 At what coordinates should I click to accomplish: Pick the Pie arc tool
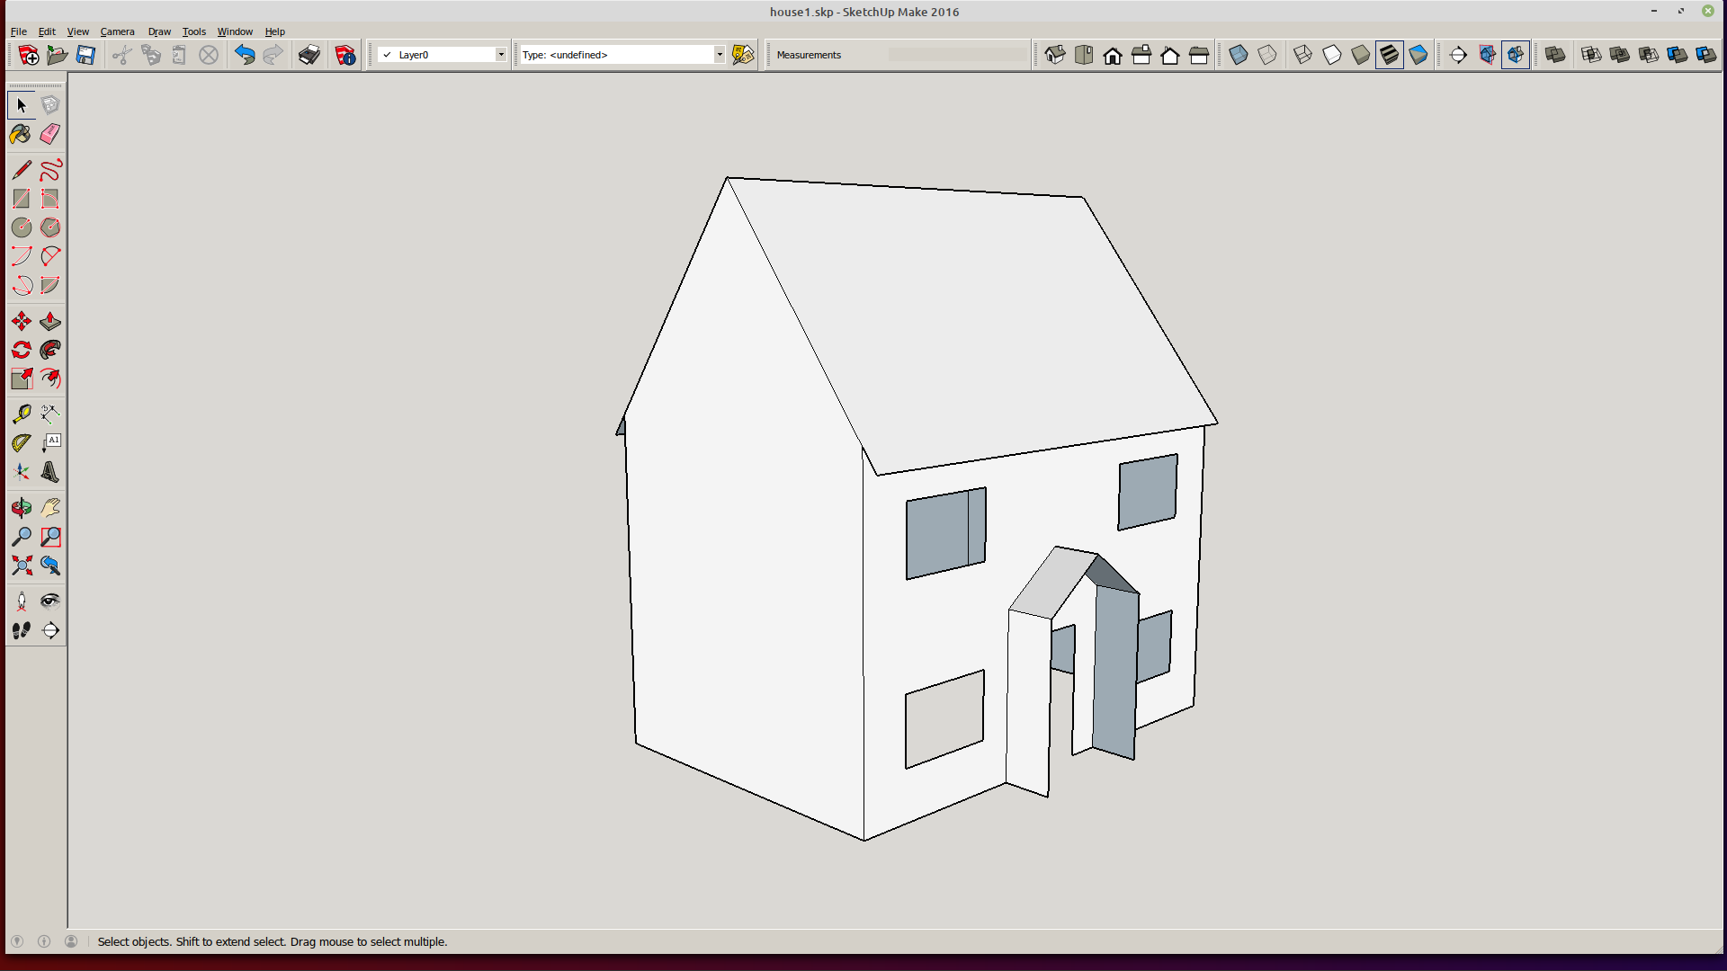coord(50,285)
